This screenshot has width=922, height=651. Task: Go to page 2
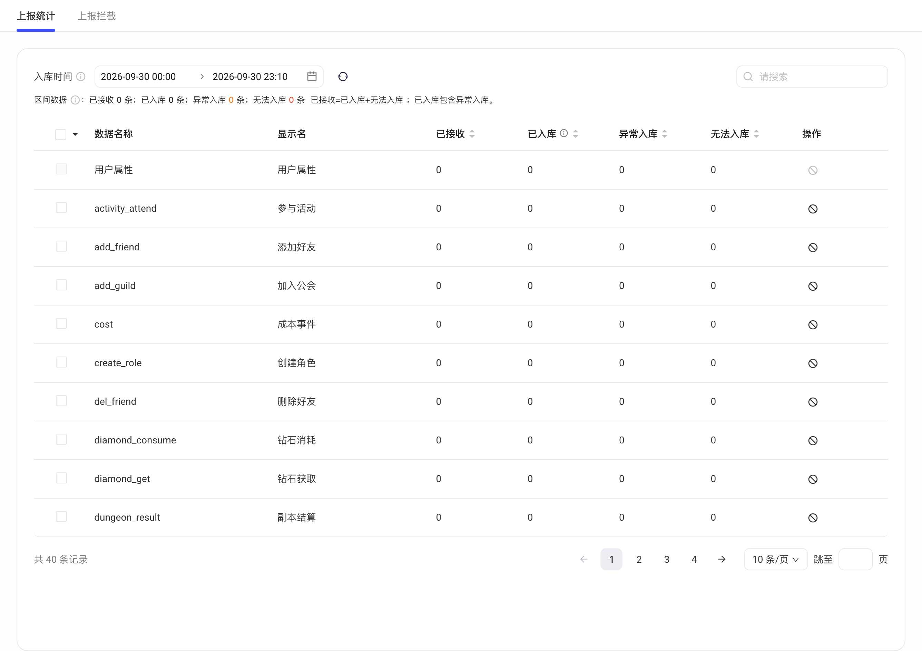[x=639, y=559]
